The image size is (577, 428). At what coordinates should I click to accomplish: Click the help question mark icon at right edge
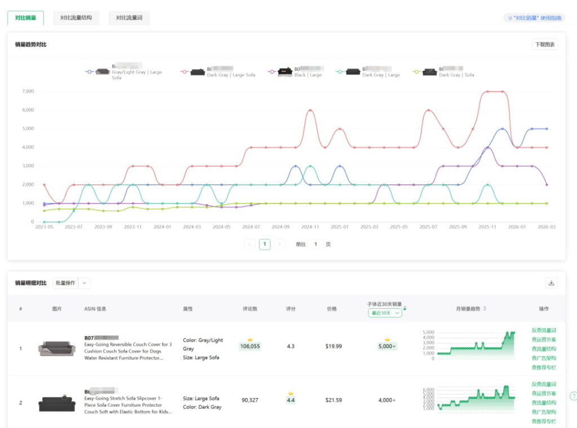[573, 396]
